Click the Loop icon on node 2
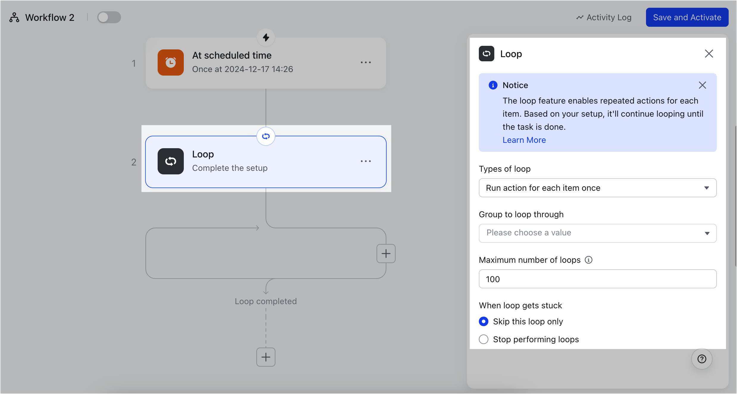 [170, 161]
